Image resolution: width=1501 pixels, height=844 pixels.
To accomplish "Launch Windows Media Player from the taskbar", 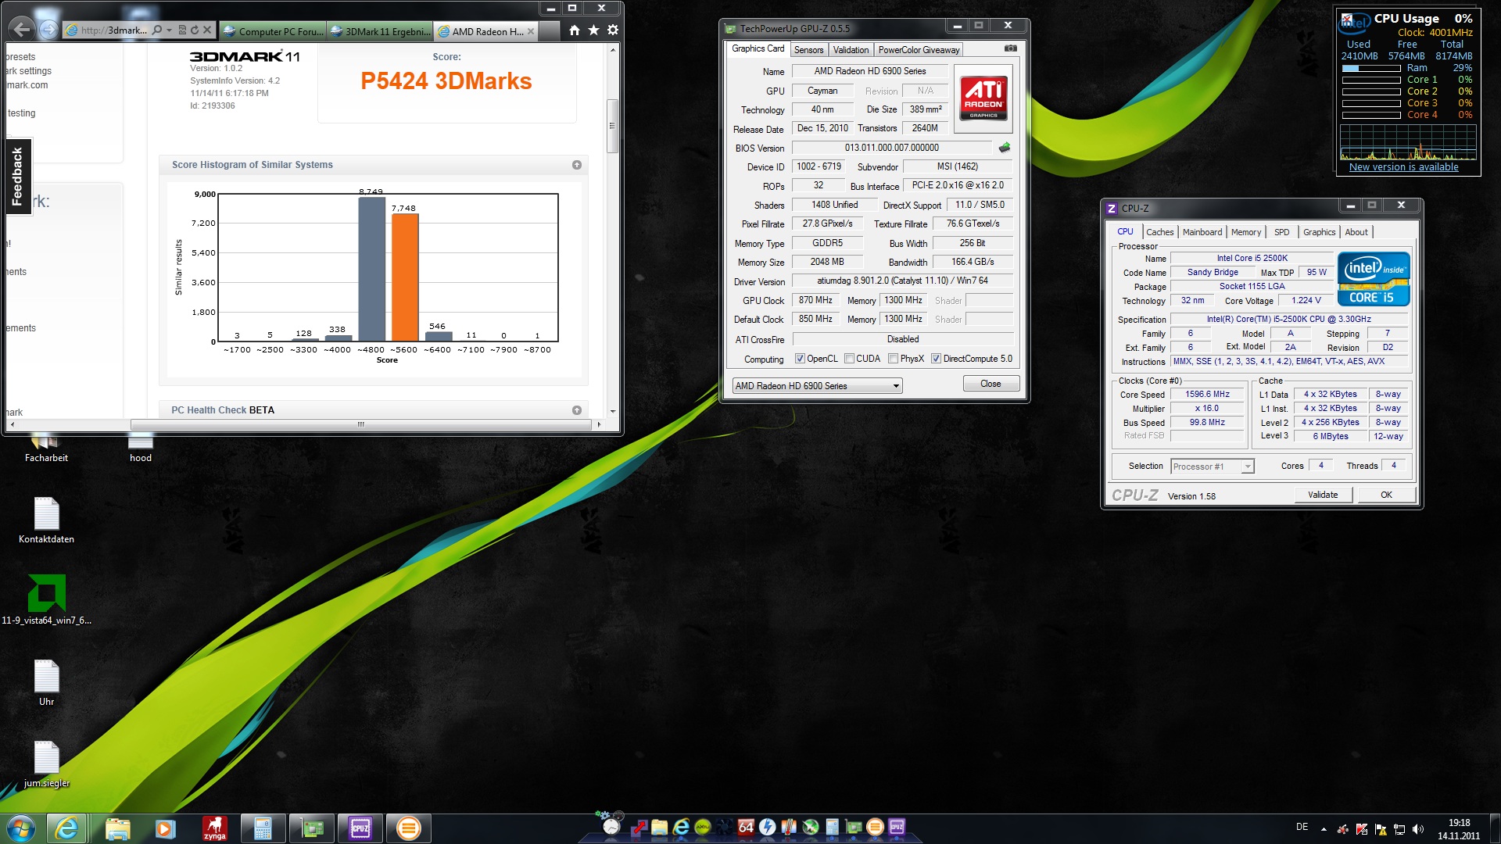I will tap(166, 828).
